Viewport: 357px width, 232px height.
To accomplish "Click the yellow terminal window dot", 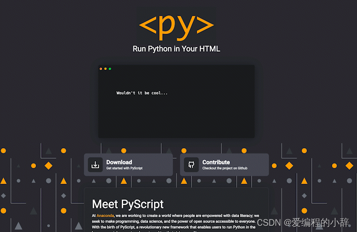I will (x=105, y=69).
